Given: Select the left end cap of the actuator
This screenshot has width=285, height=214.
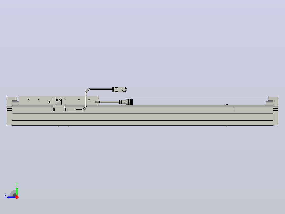Looking at the screenshot, I should tap(9, 111).
